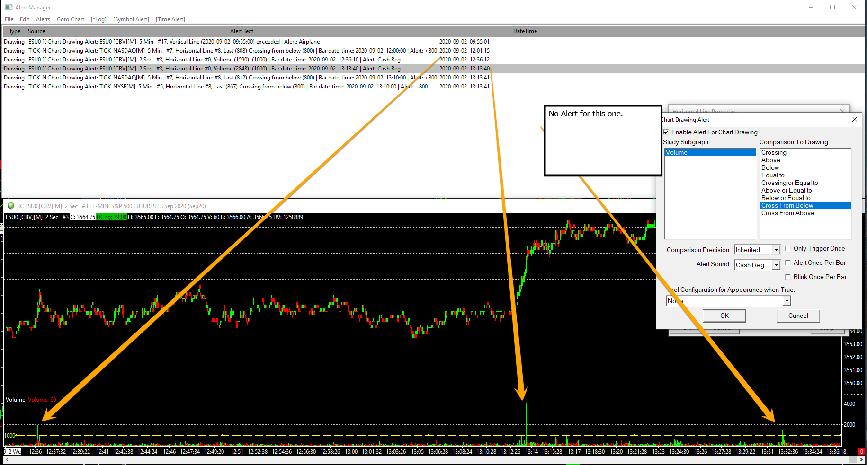The image size is (867, 465).
Task: Click the Source column header
Action: pos(36,31)
